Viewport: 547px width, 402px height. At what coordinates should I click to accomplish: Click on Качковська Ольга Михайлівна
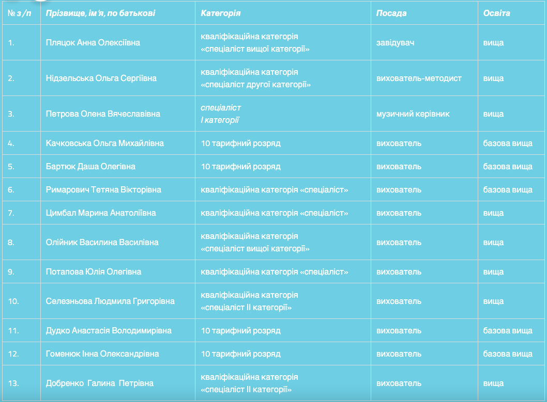tap(105, 143)
